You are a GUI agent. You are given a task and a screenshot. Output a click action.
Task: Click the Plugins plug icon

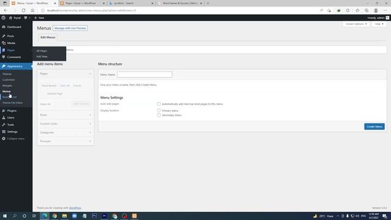pyautogui.click(x=4, y=111)
